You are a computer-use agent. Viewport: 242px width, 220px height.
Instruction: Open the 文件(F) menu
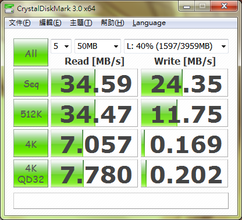[x=20, y=23]
